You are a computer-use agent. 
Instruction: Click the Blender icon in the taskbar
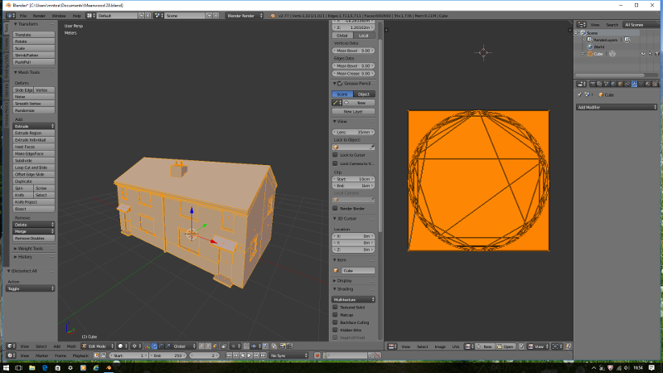coord(109,368)
